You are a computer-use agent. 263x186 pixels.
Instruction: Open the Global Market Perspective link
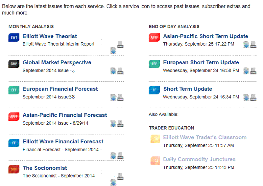click(x=57, y=63)
